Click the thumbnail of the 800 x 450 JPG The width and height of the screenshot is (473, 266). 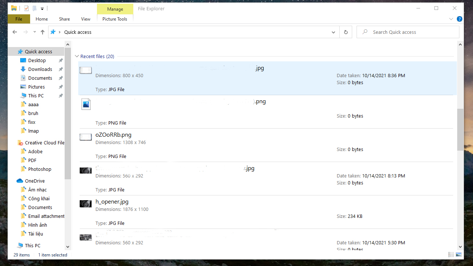[86, 70]
